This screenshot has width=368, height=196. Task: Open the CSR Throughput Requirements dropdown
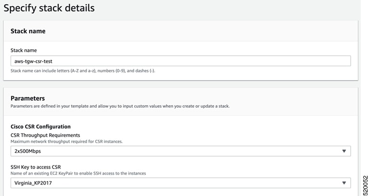(x=180, y=151)
